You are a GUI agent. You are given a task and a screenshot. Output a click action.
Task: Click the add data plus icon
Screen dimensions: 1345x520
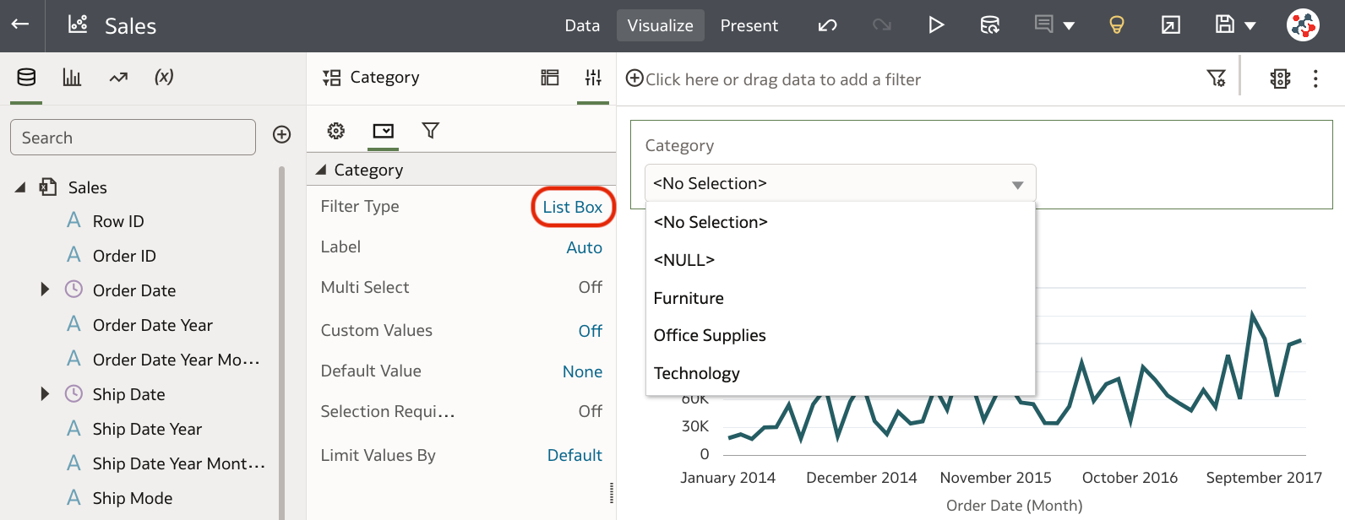(x=282, y=135)
